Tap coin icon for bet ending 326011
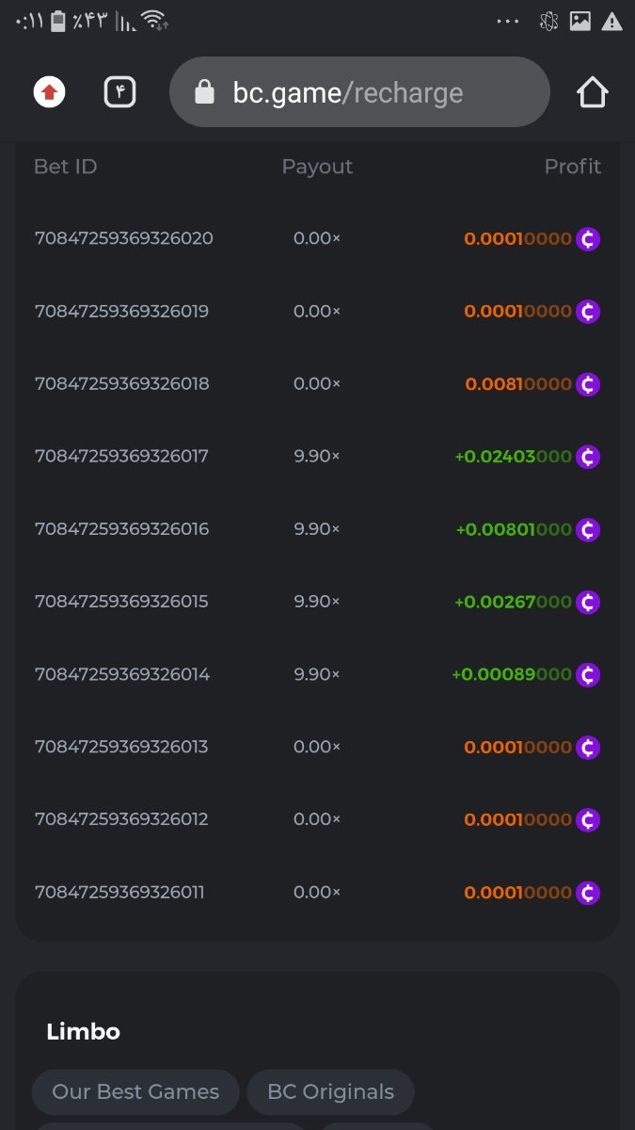Screen dimensions: 635x1130 coord(588,893)
